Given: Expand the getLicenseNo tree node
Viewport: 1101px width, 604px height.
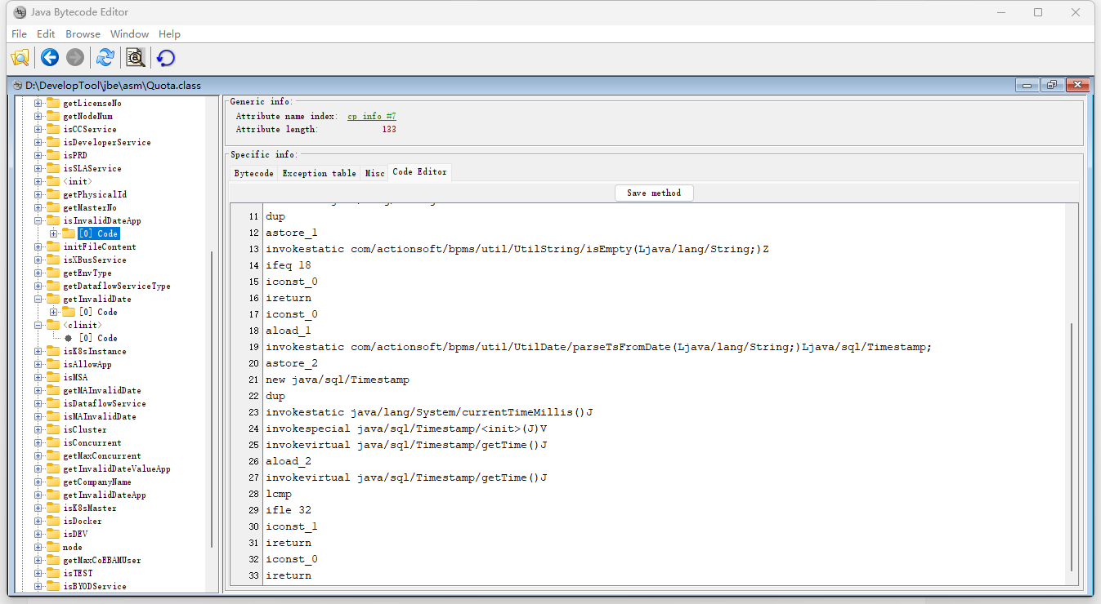Looking at the screenshot, I should 38,103.
